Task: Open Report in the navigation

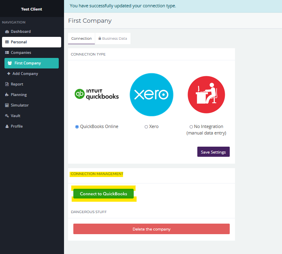Action: click(x=32, y=84)
